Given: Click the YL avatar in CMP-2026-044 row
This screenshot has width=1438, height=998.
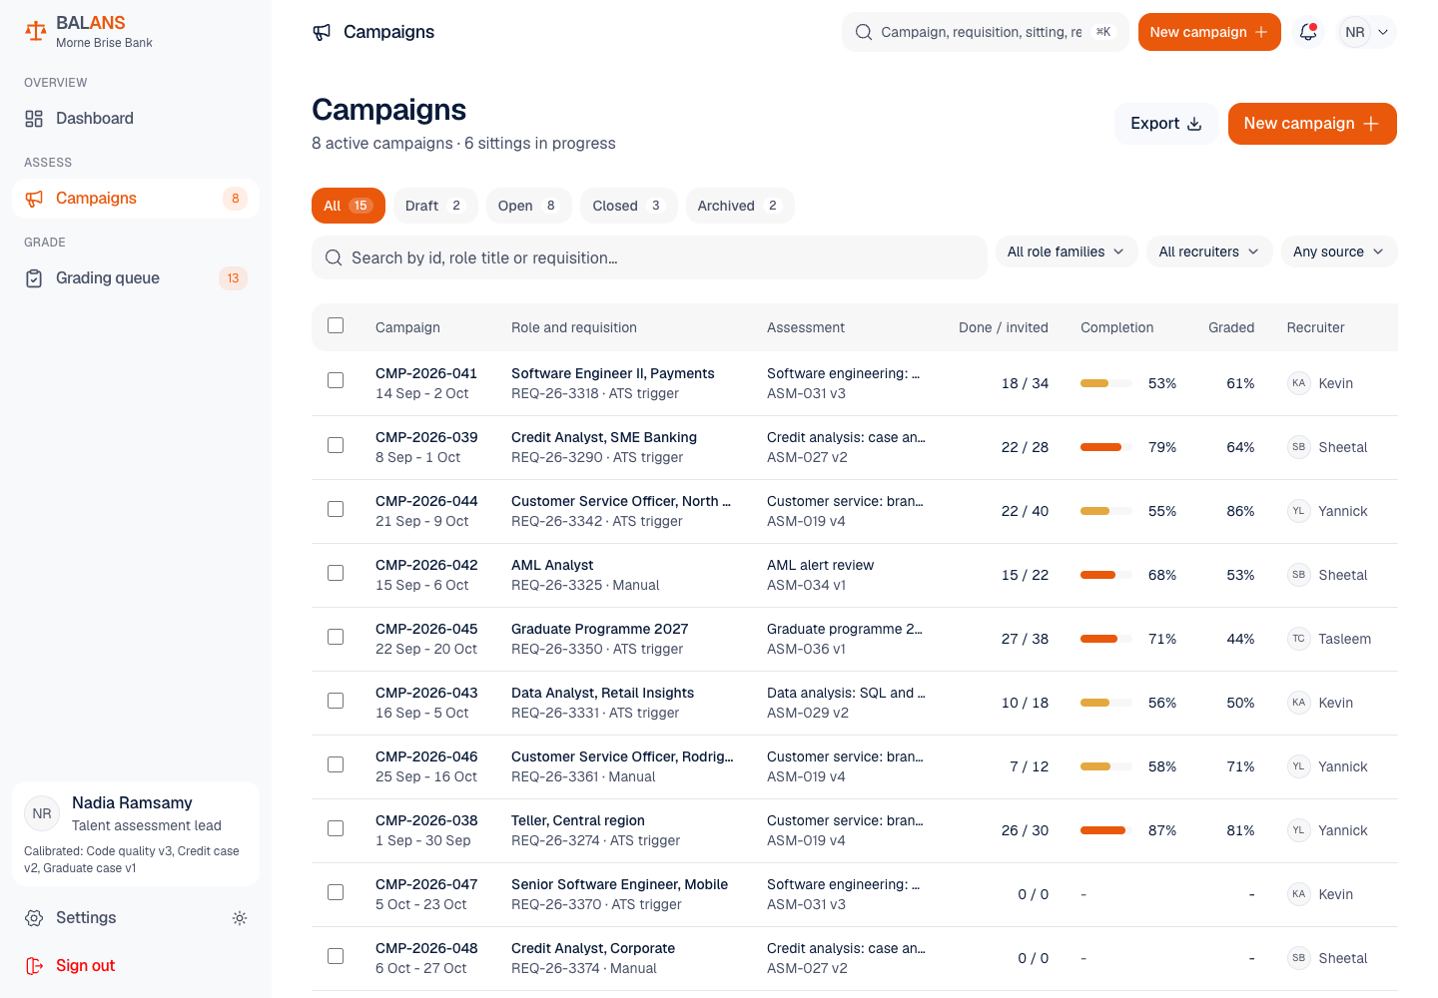Looking at the screenshot, I should [x=1298, y=511].
